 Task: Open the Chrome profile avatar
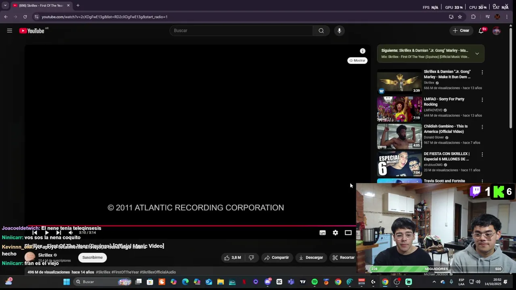(497, 17)
